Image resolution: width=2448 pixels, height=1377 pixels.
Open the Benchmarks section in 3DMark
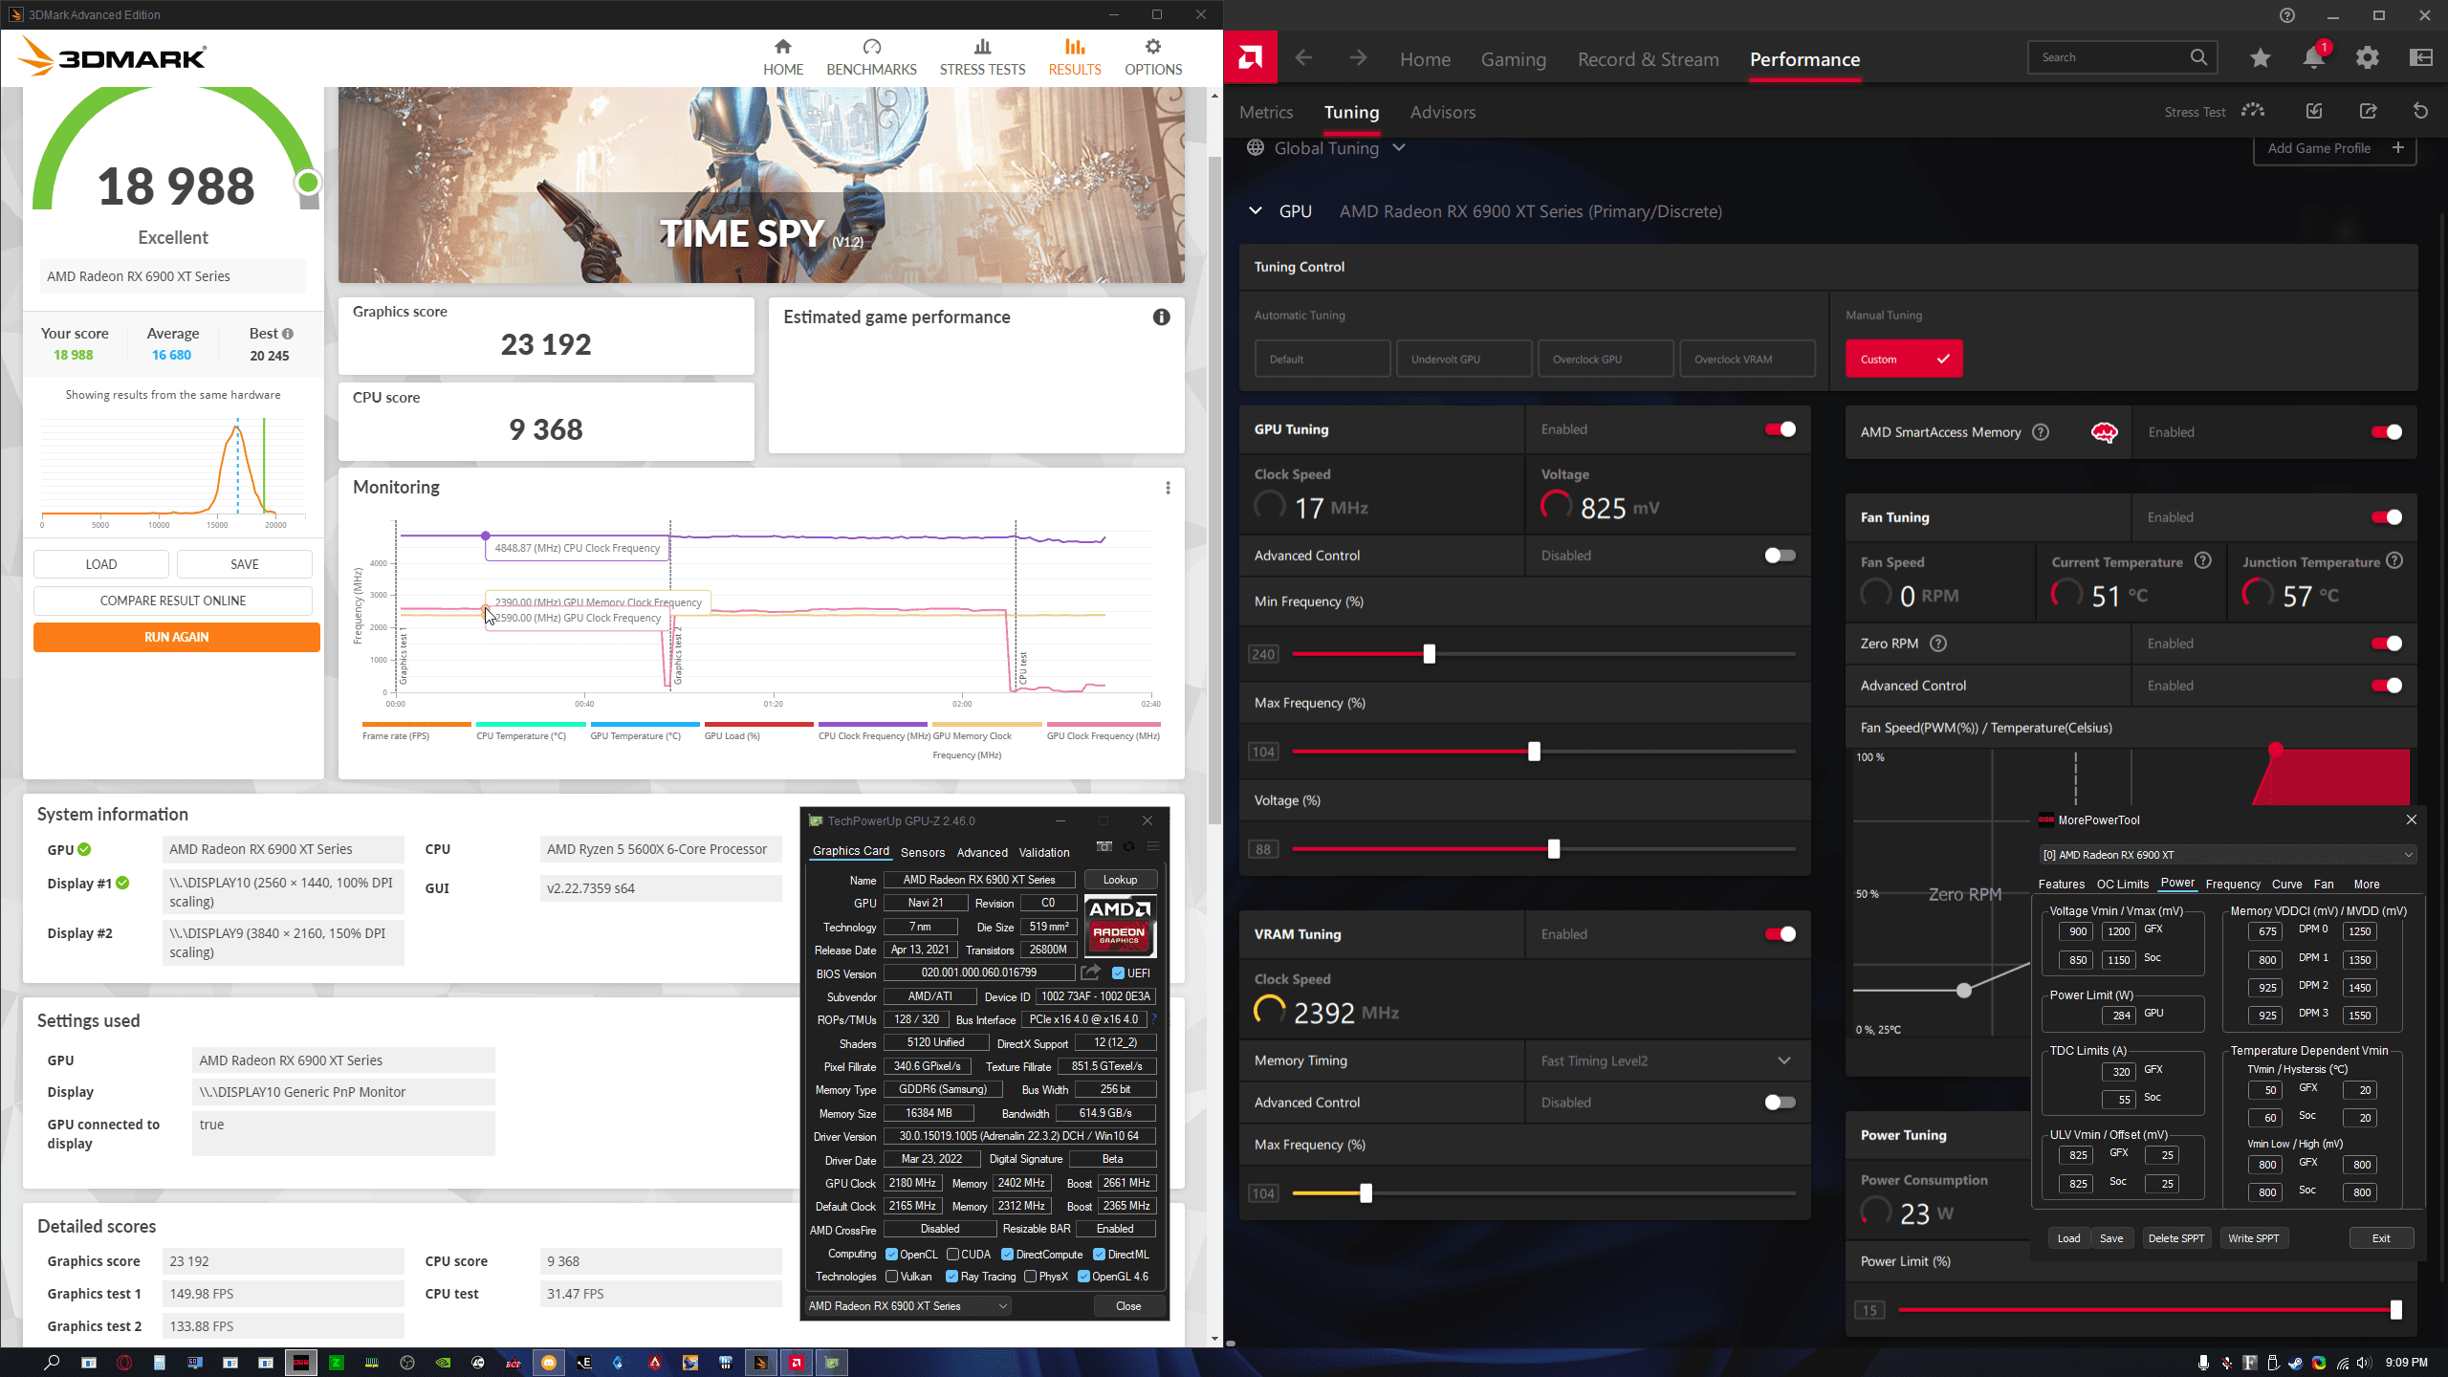click(x=871, y=57)
